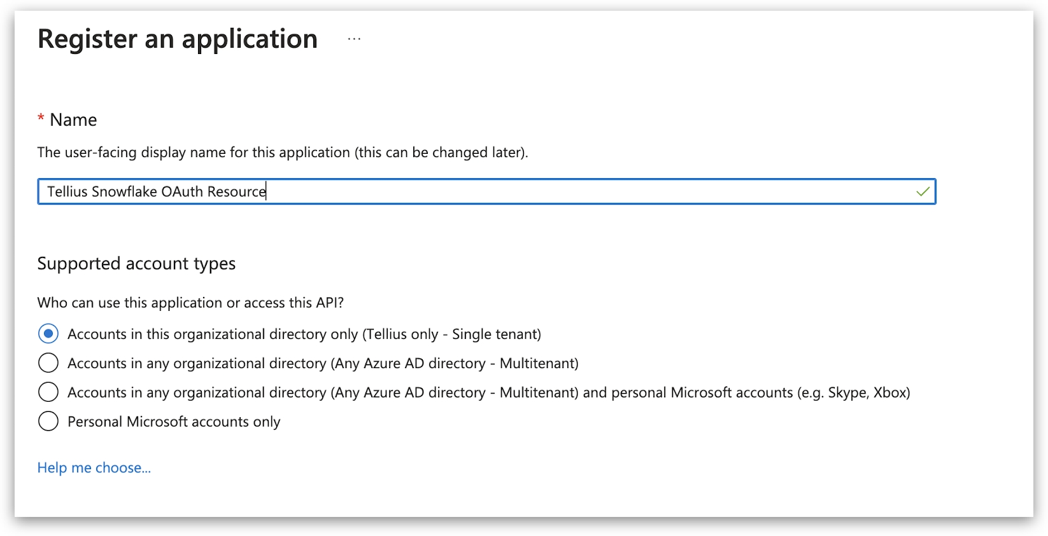
Task: Click the green validation checkmark in Name field
Action: coord(923,191)
